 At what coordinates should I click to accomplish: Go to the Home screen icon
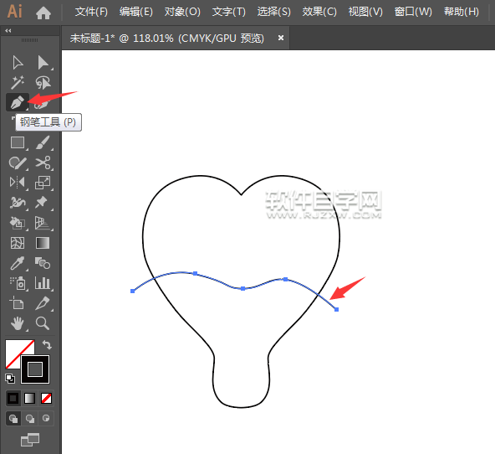tap(43, 13)
